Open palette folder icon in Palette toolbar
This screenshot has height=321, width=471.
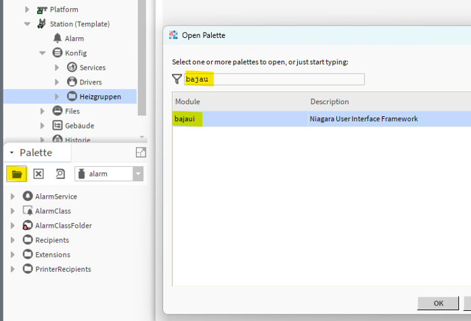[17, 174]
